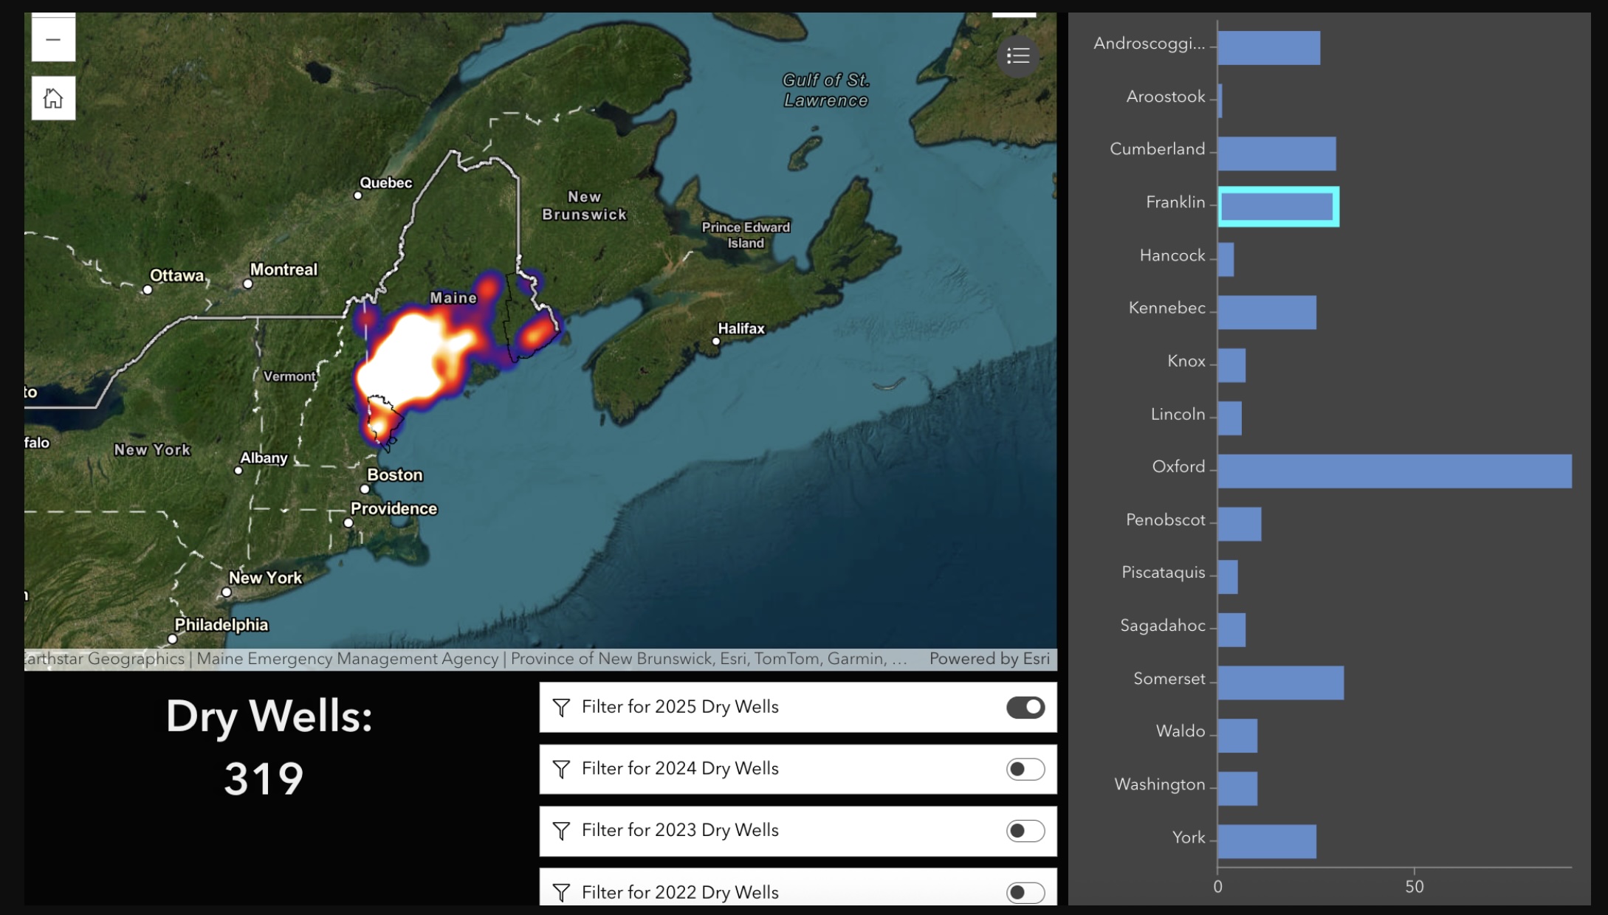
Task: Click the Kennebec county bar
Action: click(x=1266, y=312)
